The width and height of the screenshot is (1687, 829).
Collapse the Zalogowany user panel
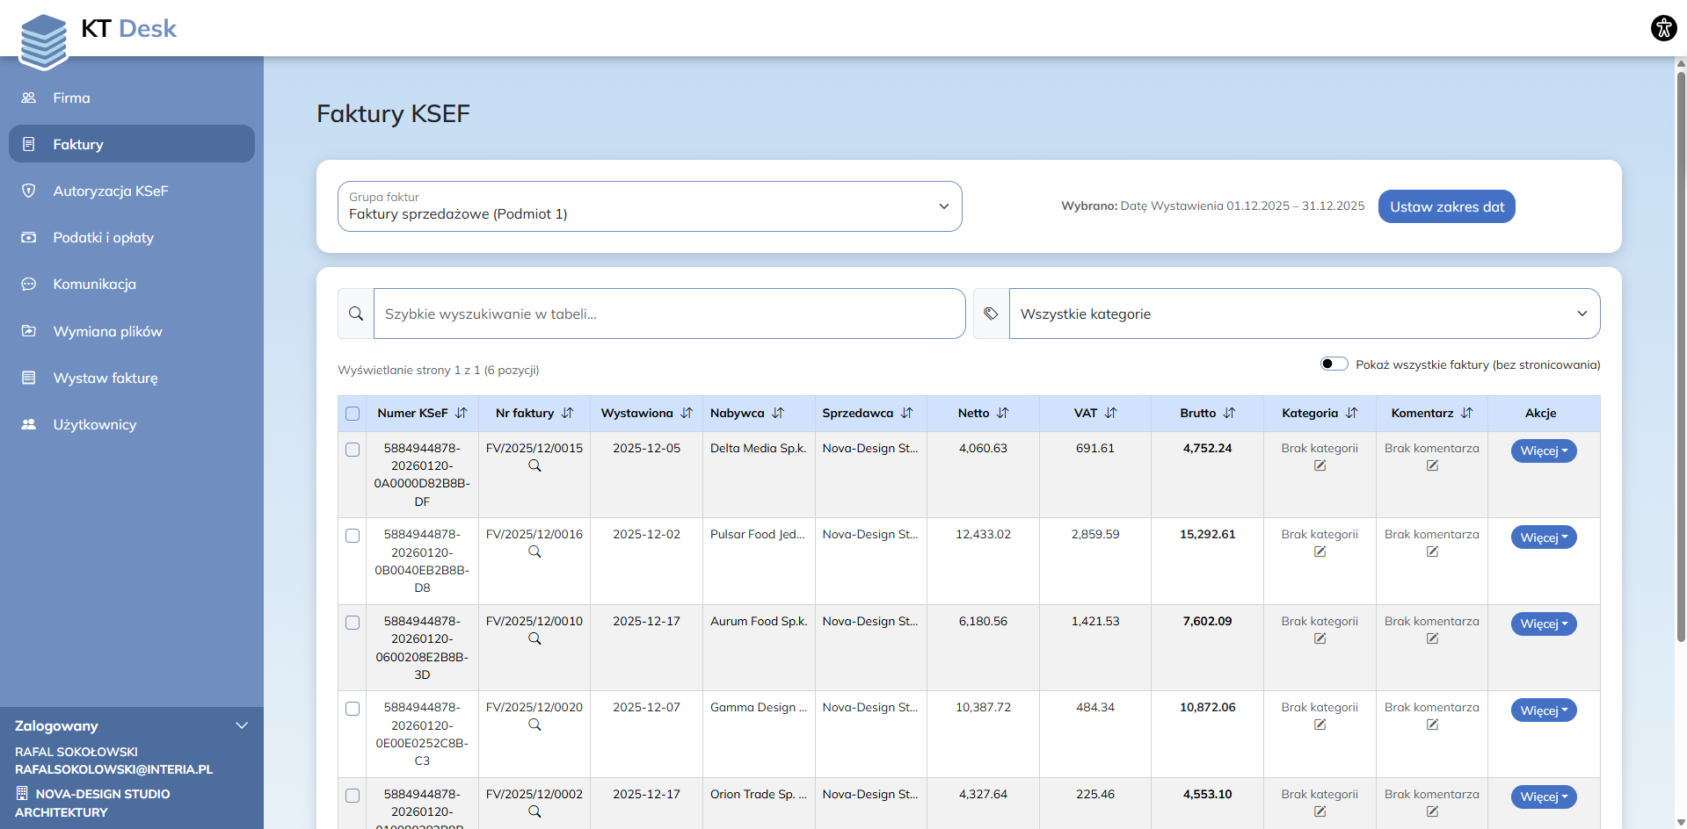[242, 726]
